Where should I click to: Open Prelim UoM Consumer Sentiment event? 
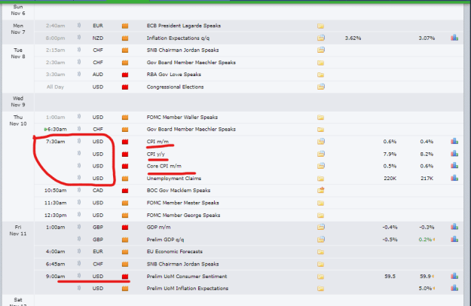187,277
